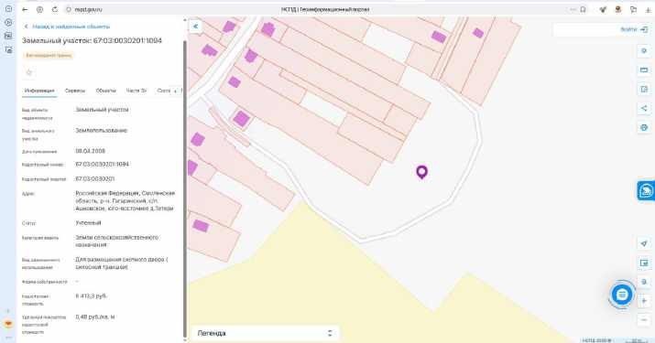
Task: Click the browser bookmark icon
Action: [x=583, y=9]
